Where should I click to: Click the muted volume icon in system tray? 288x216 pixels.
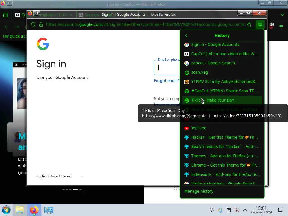237,210
